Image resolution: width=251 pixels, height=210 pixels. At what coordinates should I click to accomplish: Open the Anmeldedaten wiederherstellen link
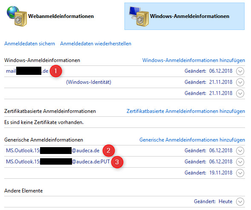[95, 44]
